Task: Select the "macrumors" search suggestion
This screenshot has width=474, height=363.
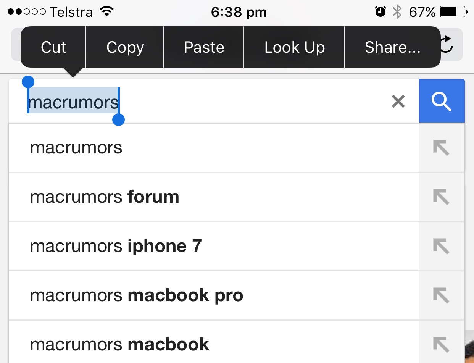Action: point(76,148)
